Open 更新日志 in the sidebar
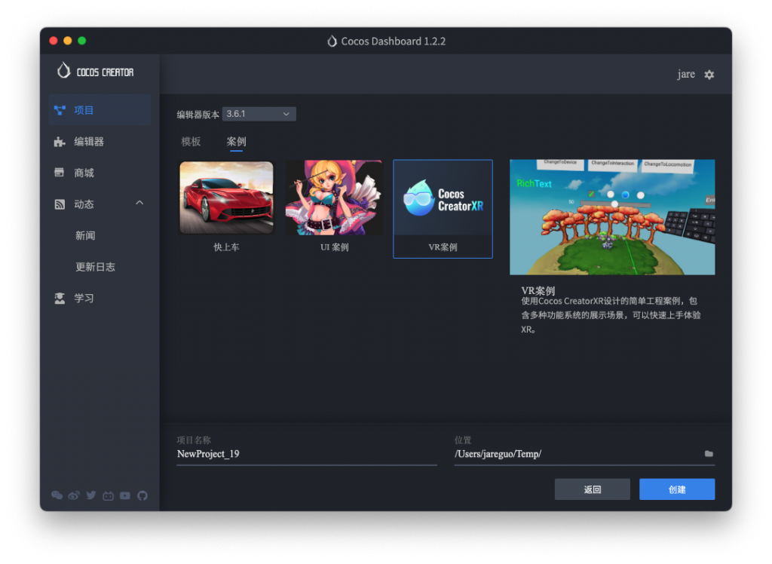The height and width of the screenshot is (564, 772). point(95,267)
